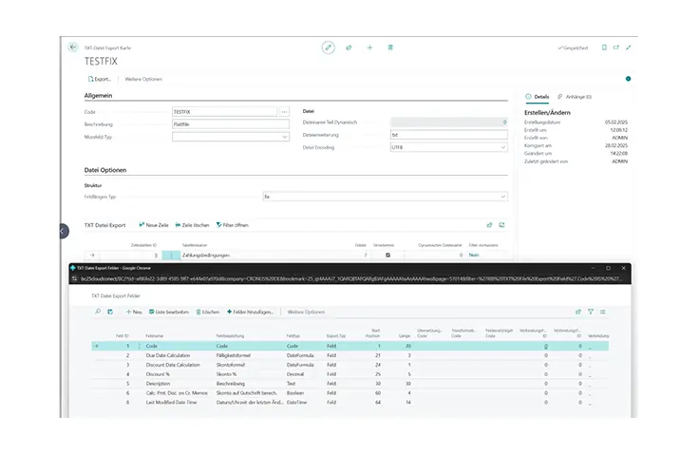Click the Nein link under Filter vorhanden

click(x=474, y=255)
